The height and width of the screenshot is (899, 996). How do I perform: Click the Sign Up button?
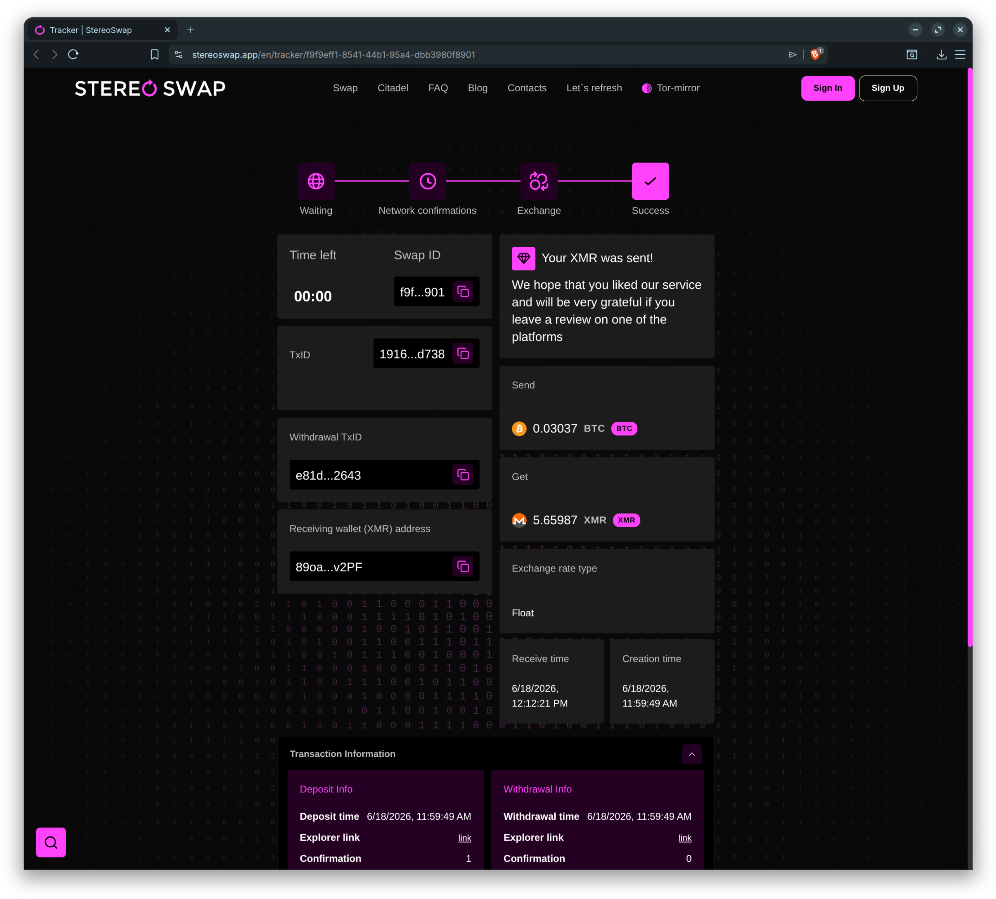(x=888, y=89)
